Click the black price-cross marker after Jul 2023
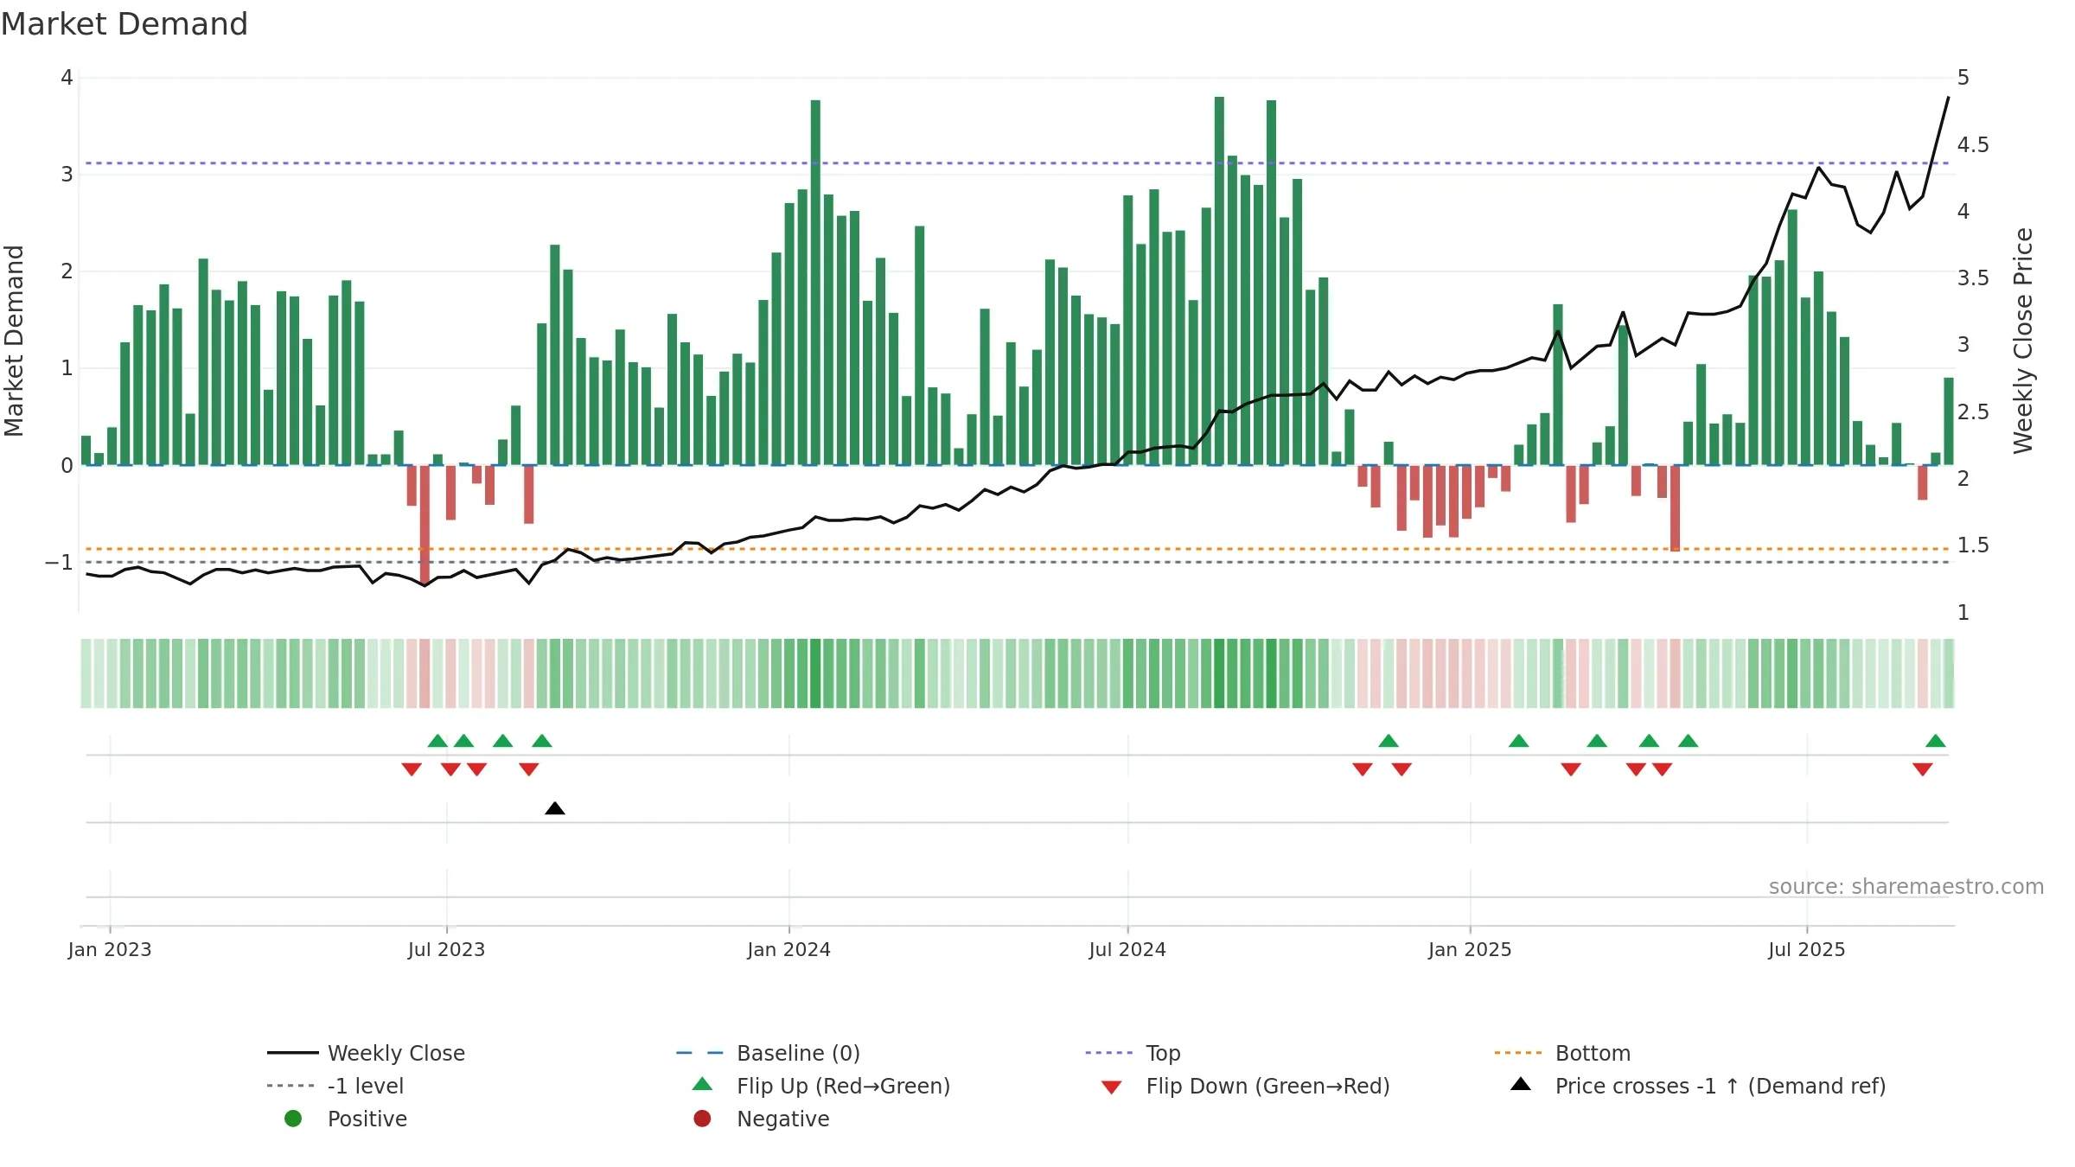 pos(555,808)
